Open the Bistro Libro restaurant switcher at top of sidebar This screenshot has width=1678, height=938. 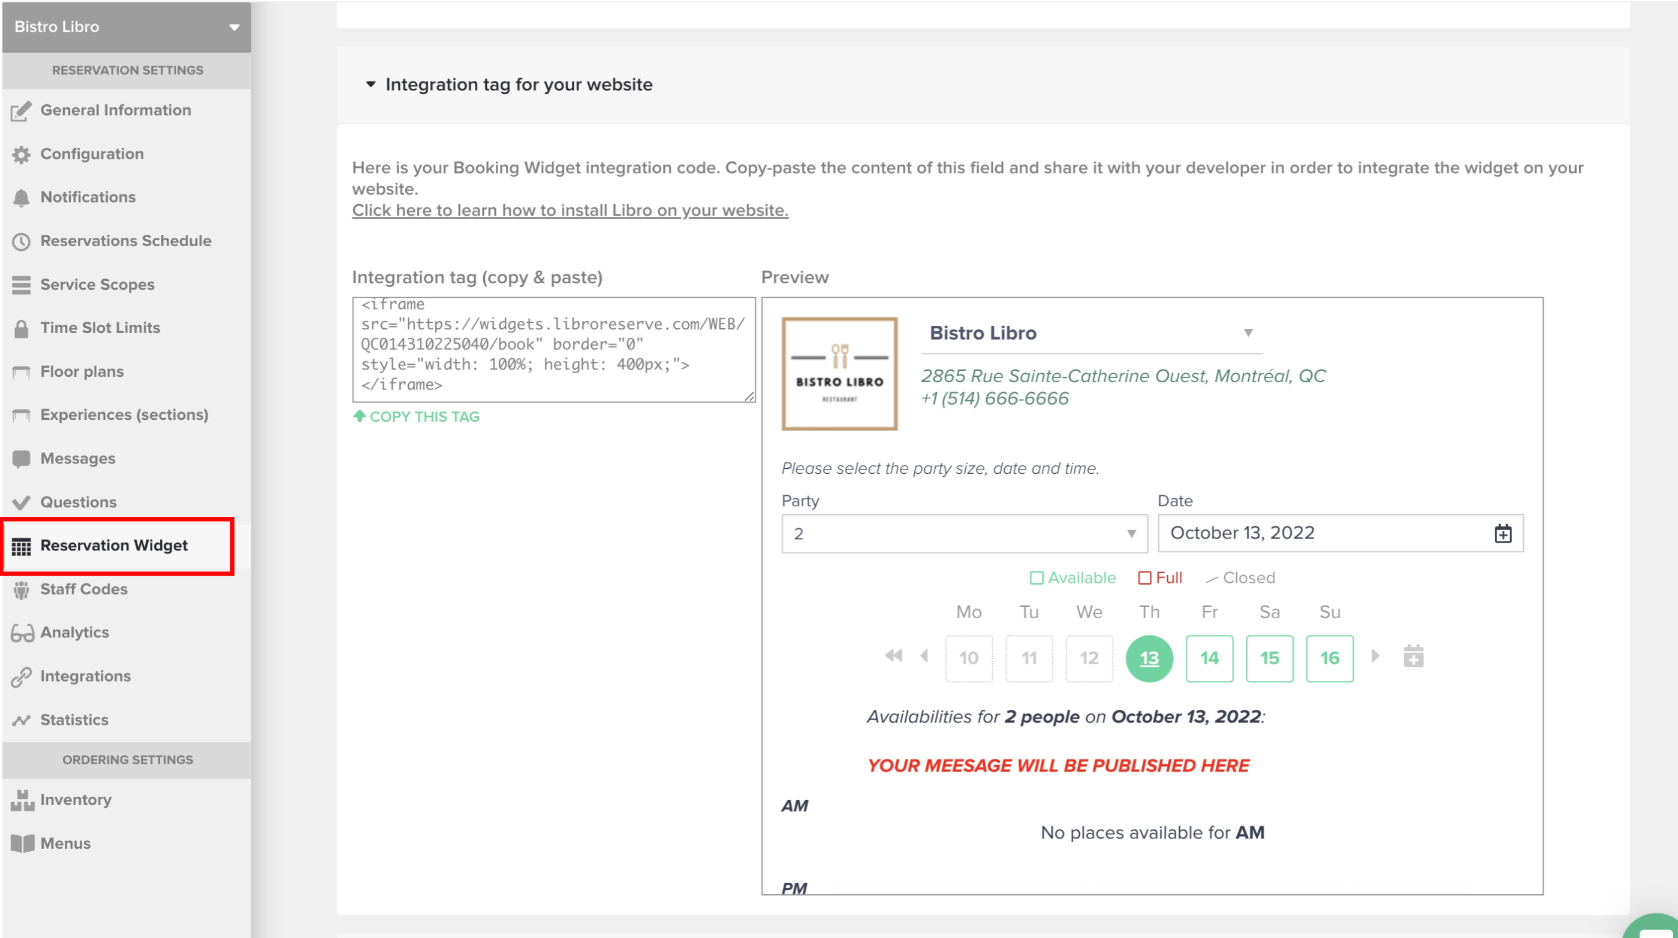126,27
